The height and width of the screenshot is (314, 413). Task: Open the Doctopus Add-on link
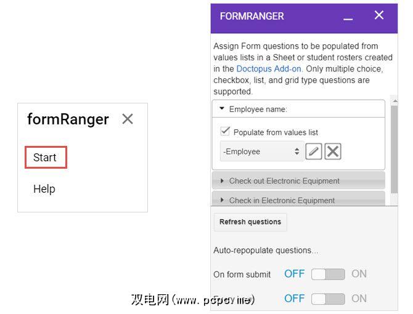[x=269, y=69]
